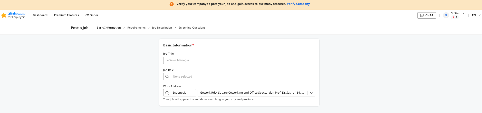Viewport: 482px width, 113px height.
Task: Open the Indonesia country selector
Action: [x=180, y=93]
